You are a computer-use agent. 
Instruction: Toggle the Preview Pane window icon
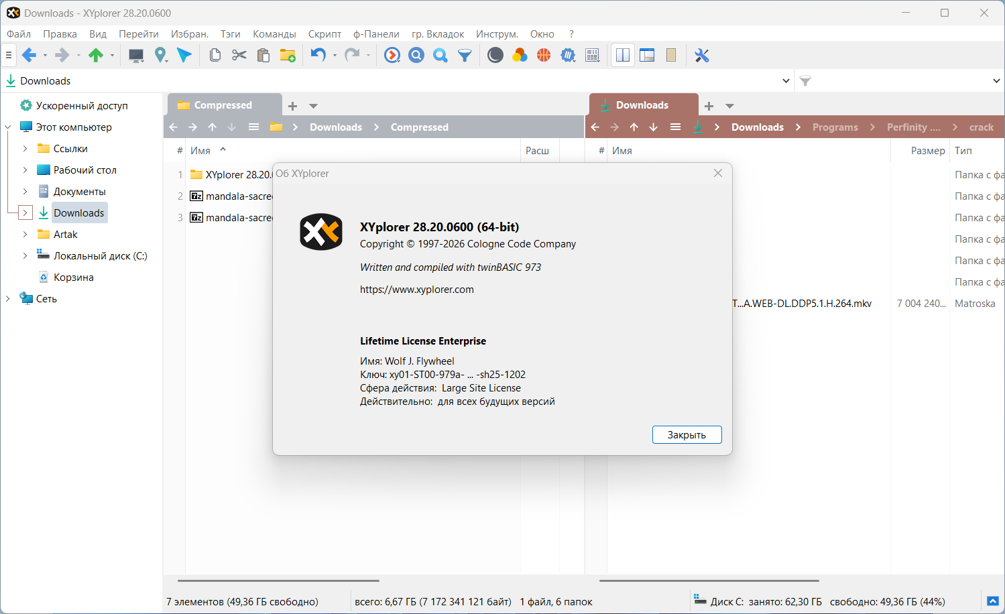click(x=647, y=56)
